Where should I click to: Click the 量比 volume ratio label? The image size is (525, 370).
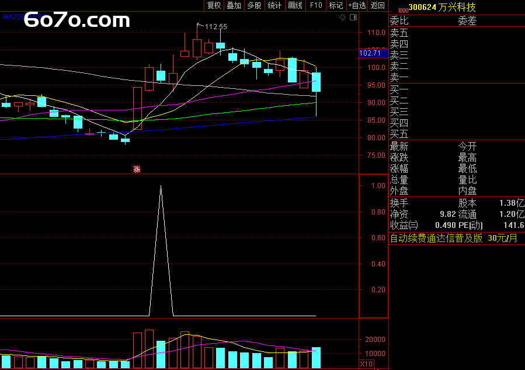pyautogui.click(x=467, y=179)
